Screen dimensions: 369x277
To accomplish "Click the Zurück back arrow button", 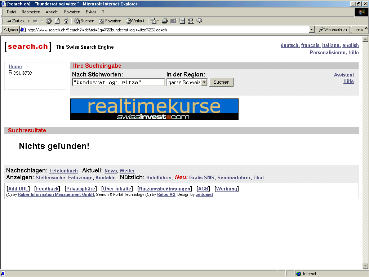I will click(x=15, y=21).
